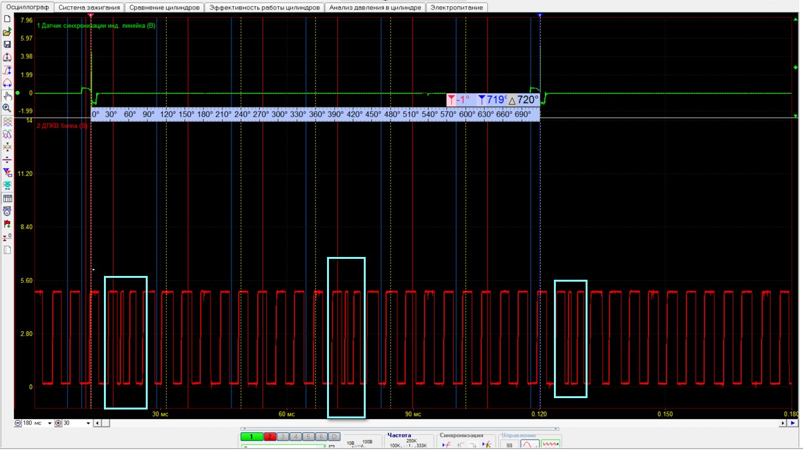The height and width of the screenshot is (450, 803).
Task: Click the red target icon beside value 30
Action: (58, 423)
